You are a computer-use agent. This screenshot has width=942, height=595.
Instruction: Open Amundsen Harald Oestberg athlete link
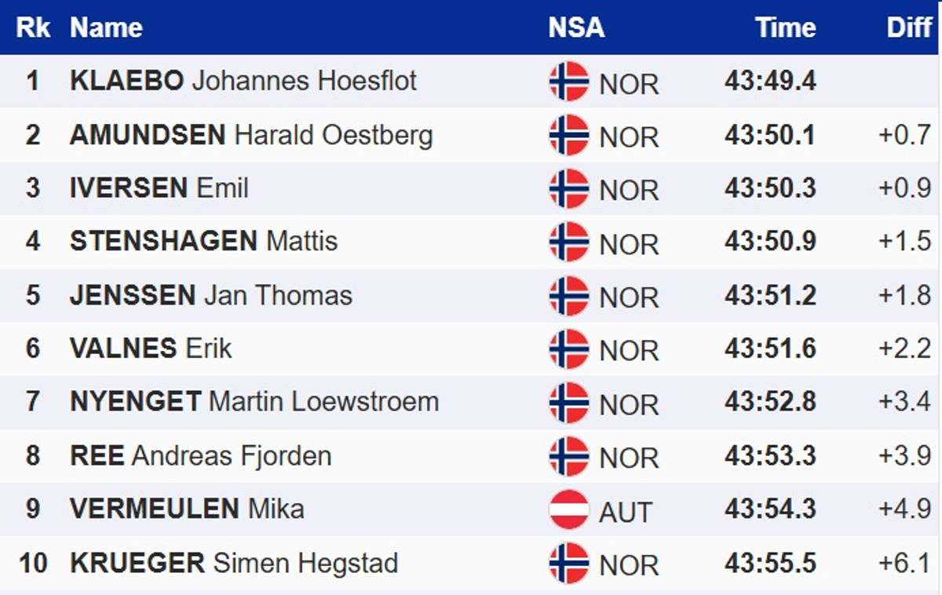tap(251, 135)
